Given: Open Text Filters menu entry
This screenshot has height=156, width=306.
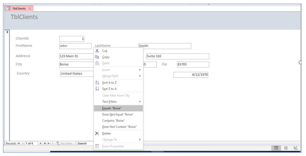Looking at the screenshot, I should [x=119, y=101].
